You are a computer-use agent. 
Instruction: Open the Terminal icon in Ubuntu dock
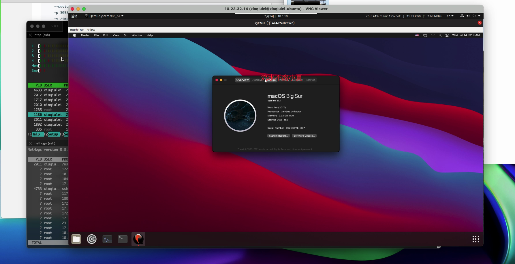123,239
